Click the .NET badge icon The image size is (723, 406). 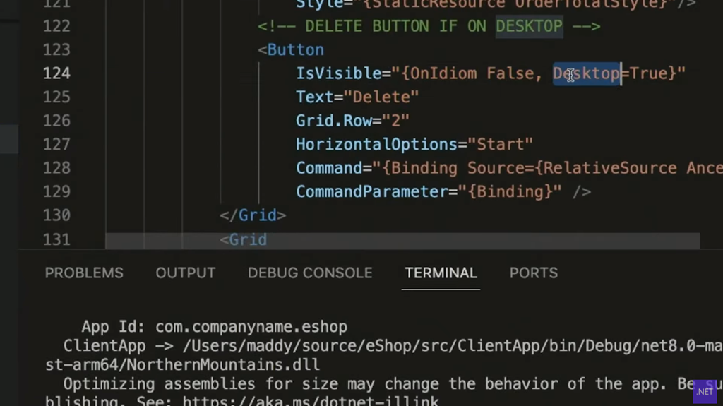[x=705, y=391]
